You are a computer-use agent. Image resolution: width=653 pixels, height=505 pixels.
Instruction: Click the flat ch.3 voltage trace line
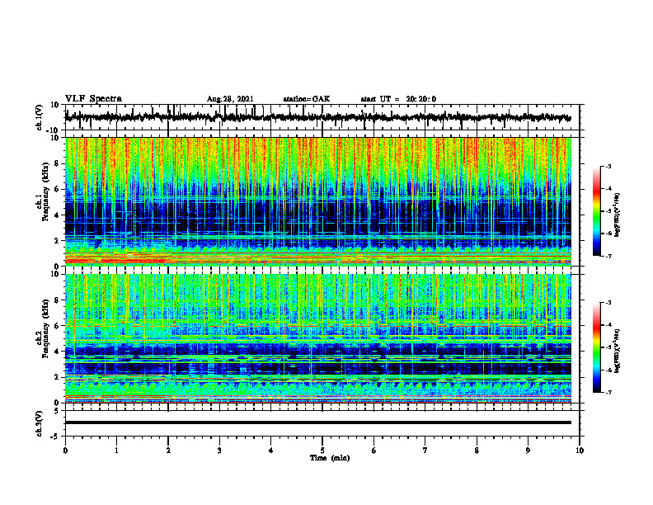317,422
